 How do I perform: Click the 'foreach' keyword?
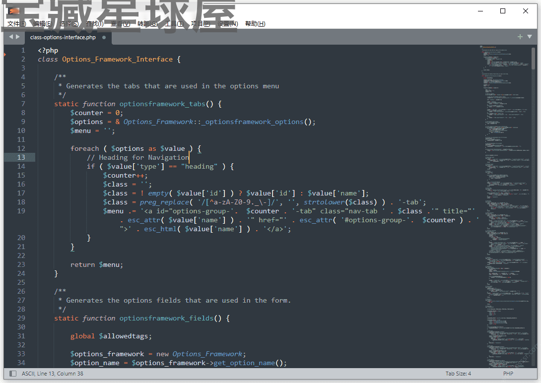[x=84, y=148]
